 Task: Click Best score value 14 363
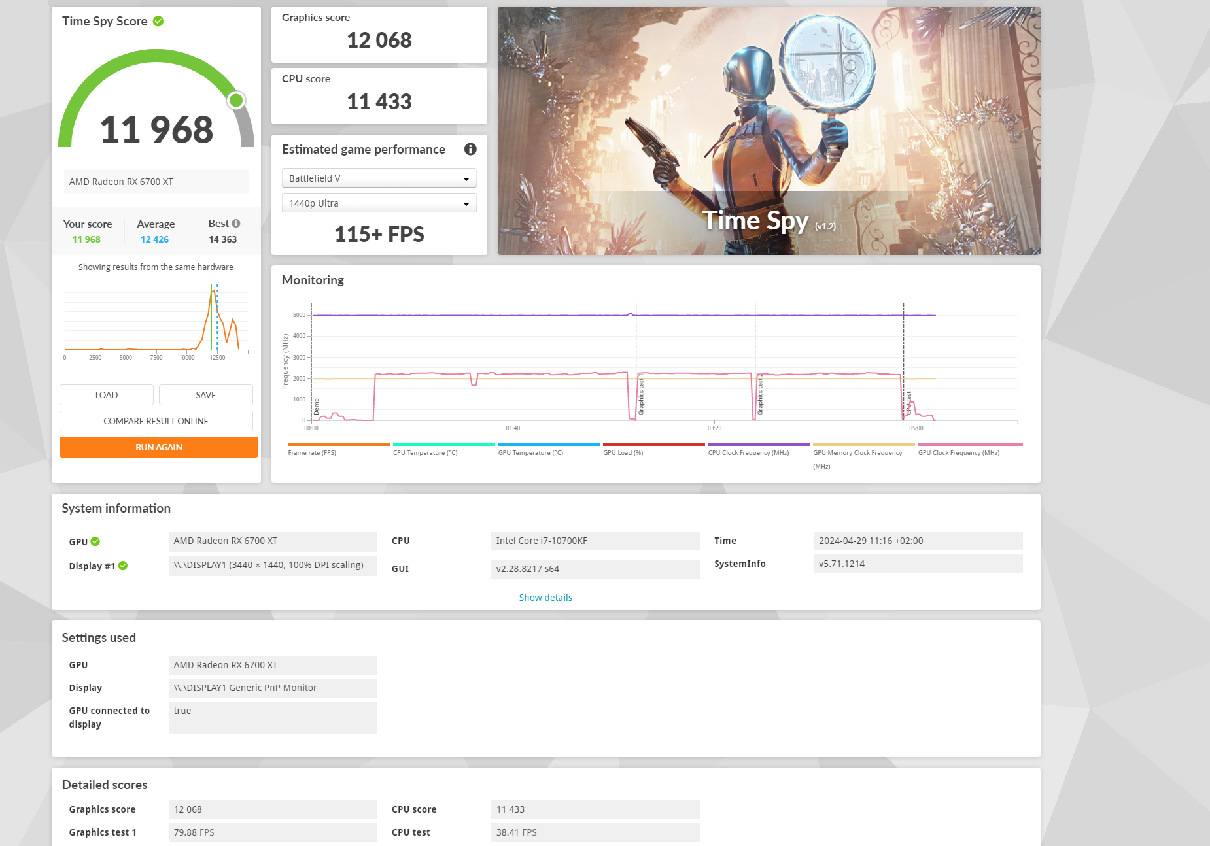click(x=222, y=239)
